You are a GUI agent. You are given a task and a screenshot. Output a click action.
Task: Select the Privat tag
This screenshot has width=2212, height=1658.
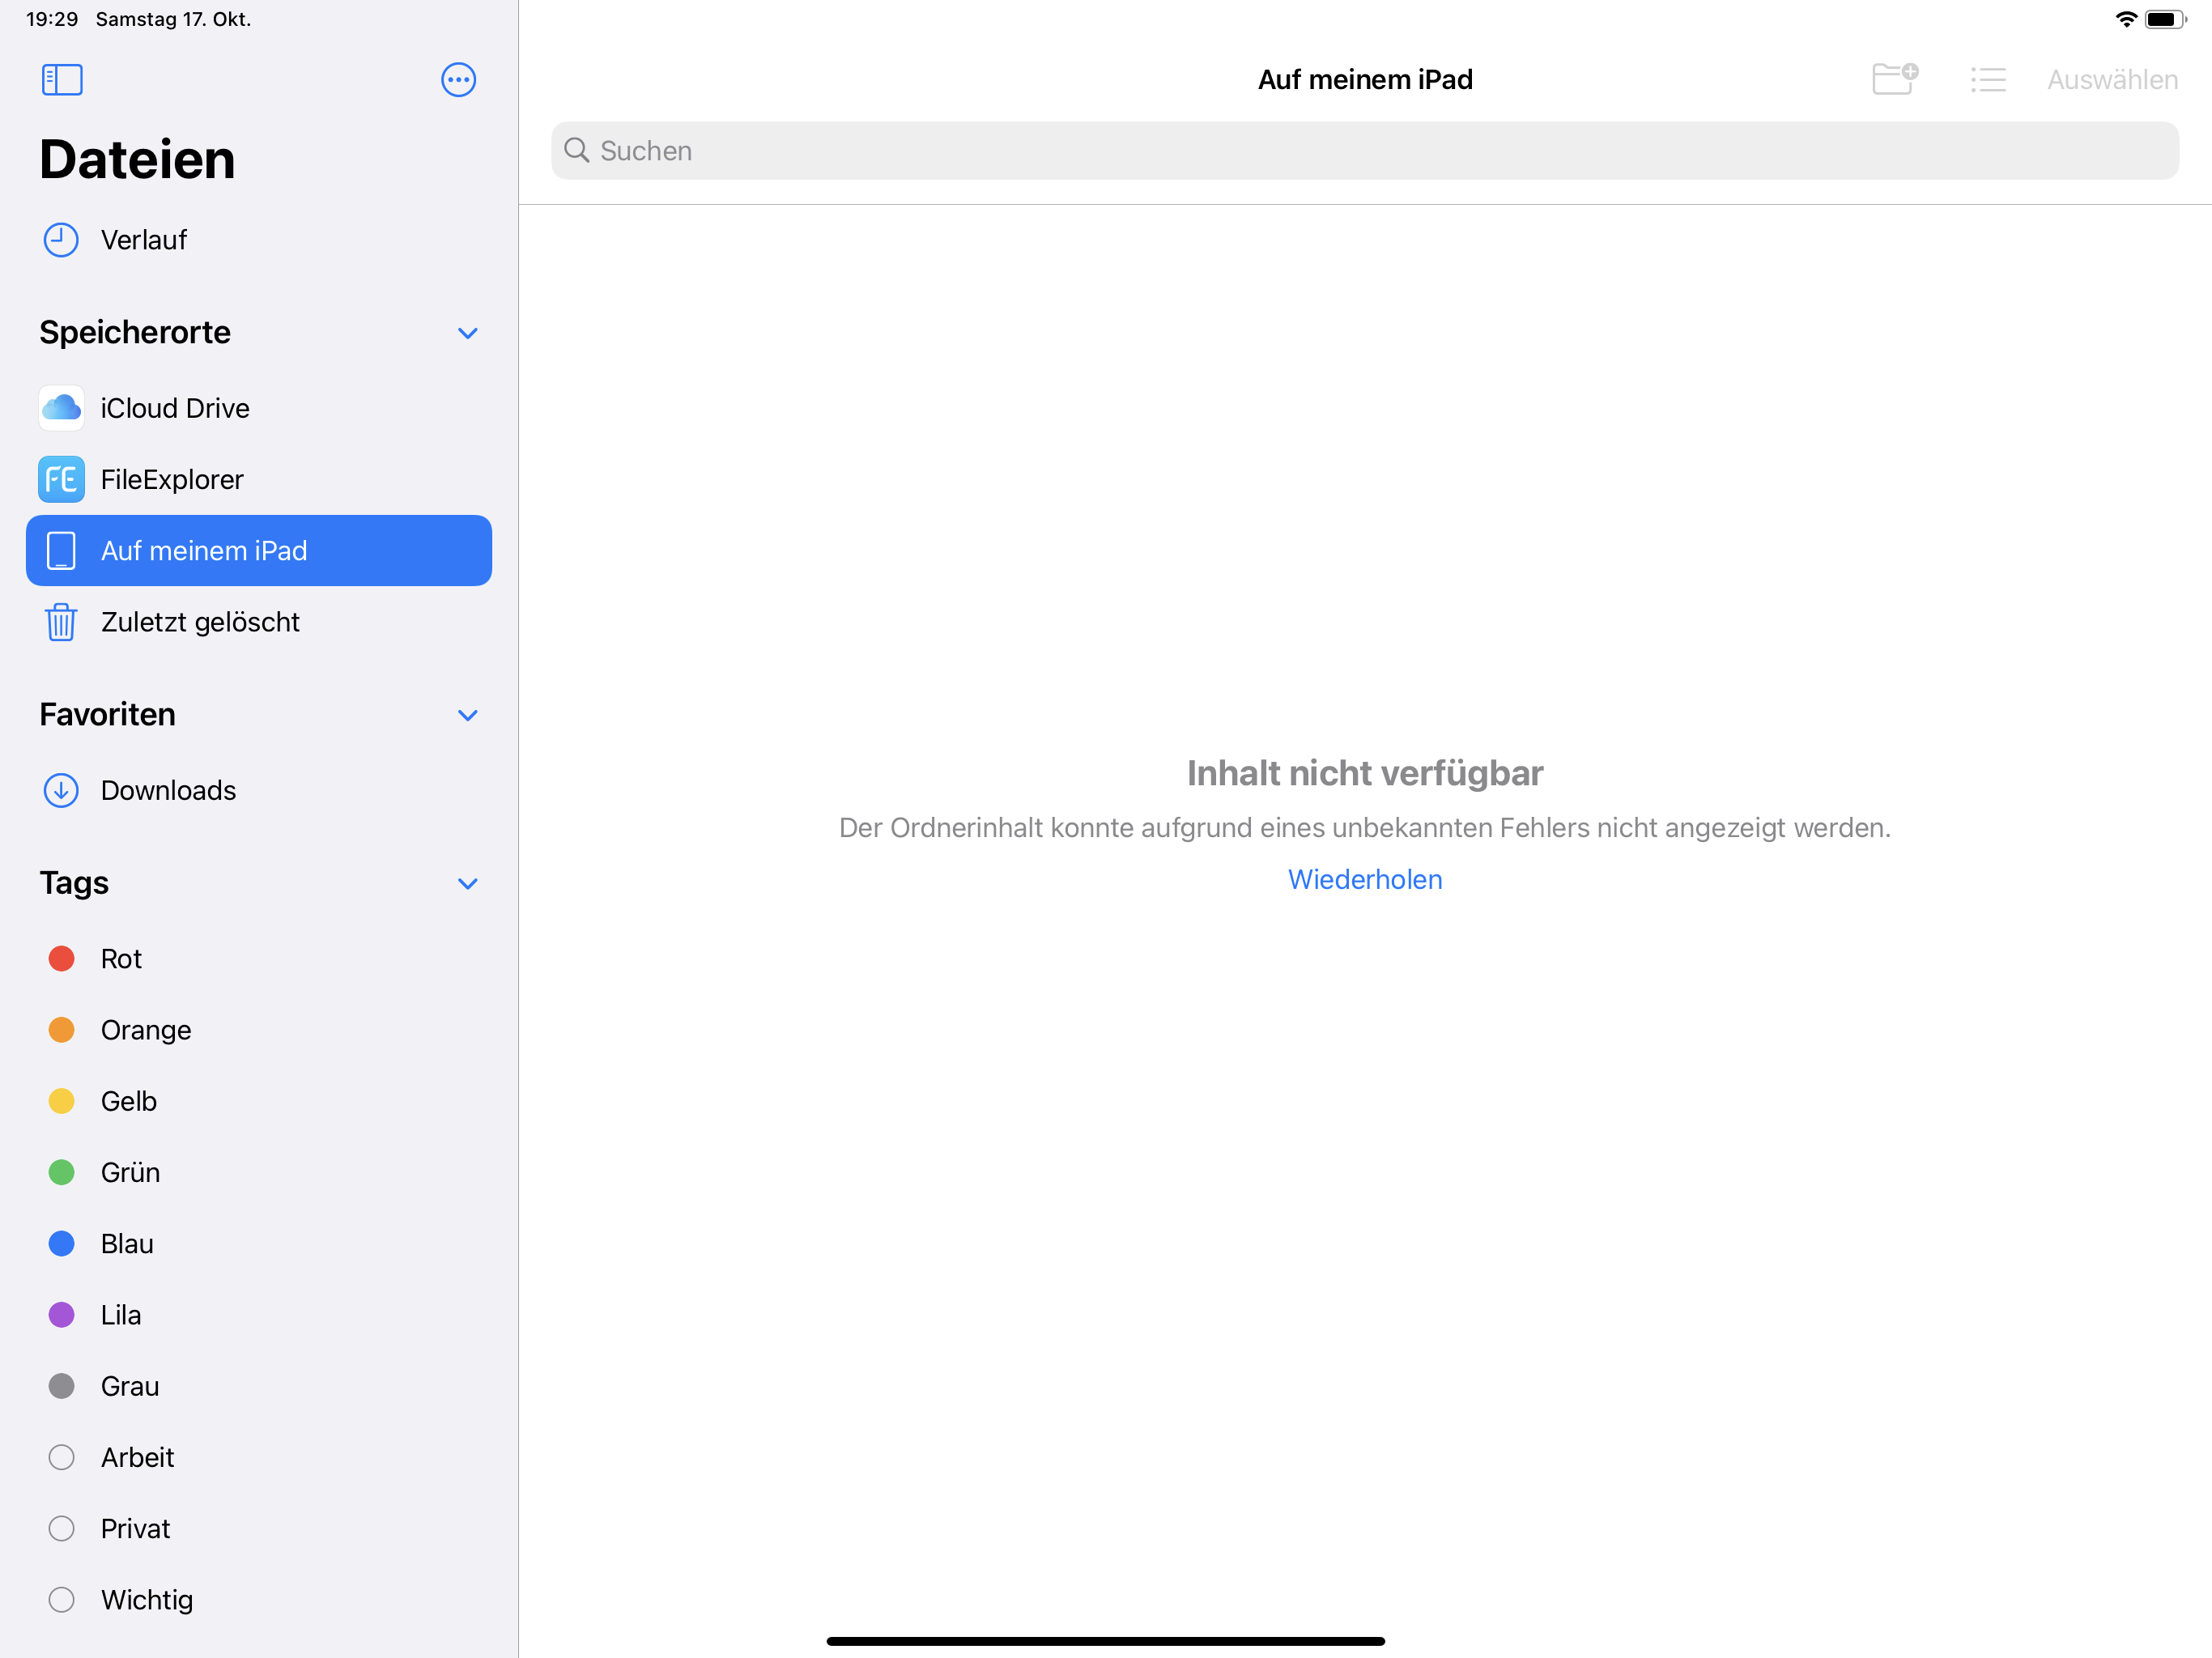point(135,1528)
